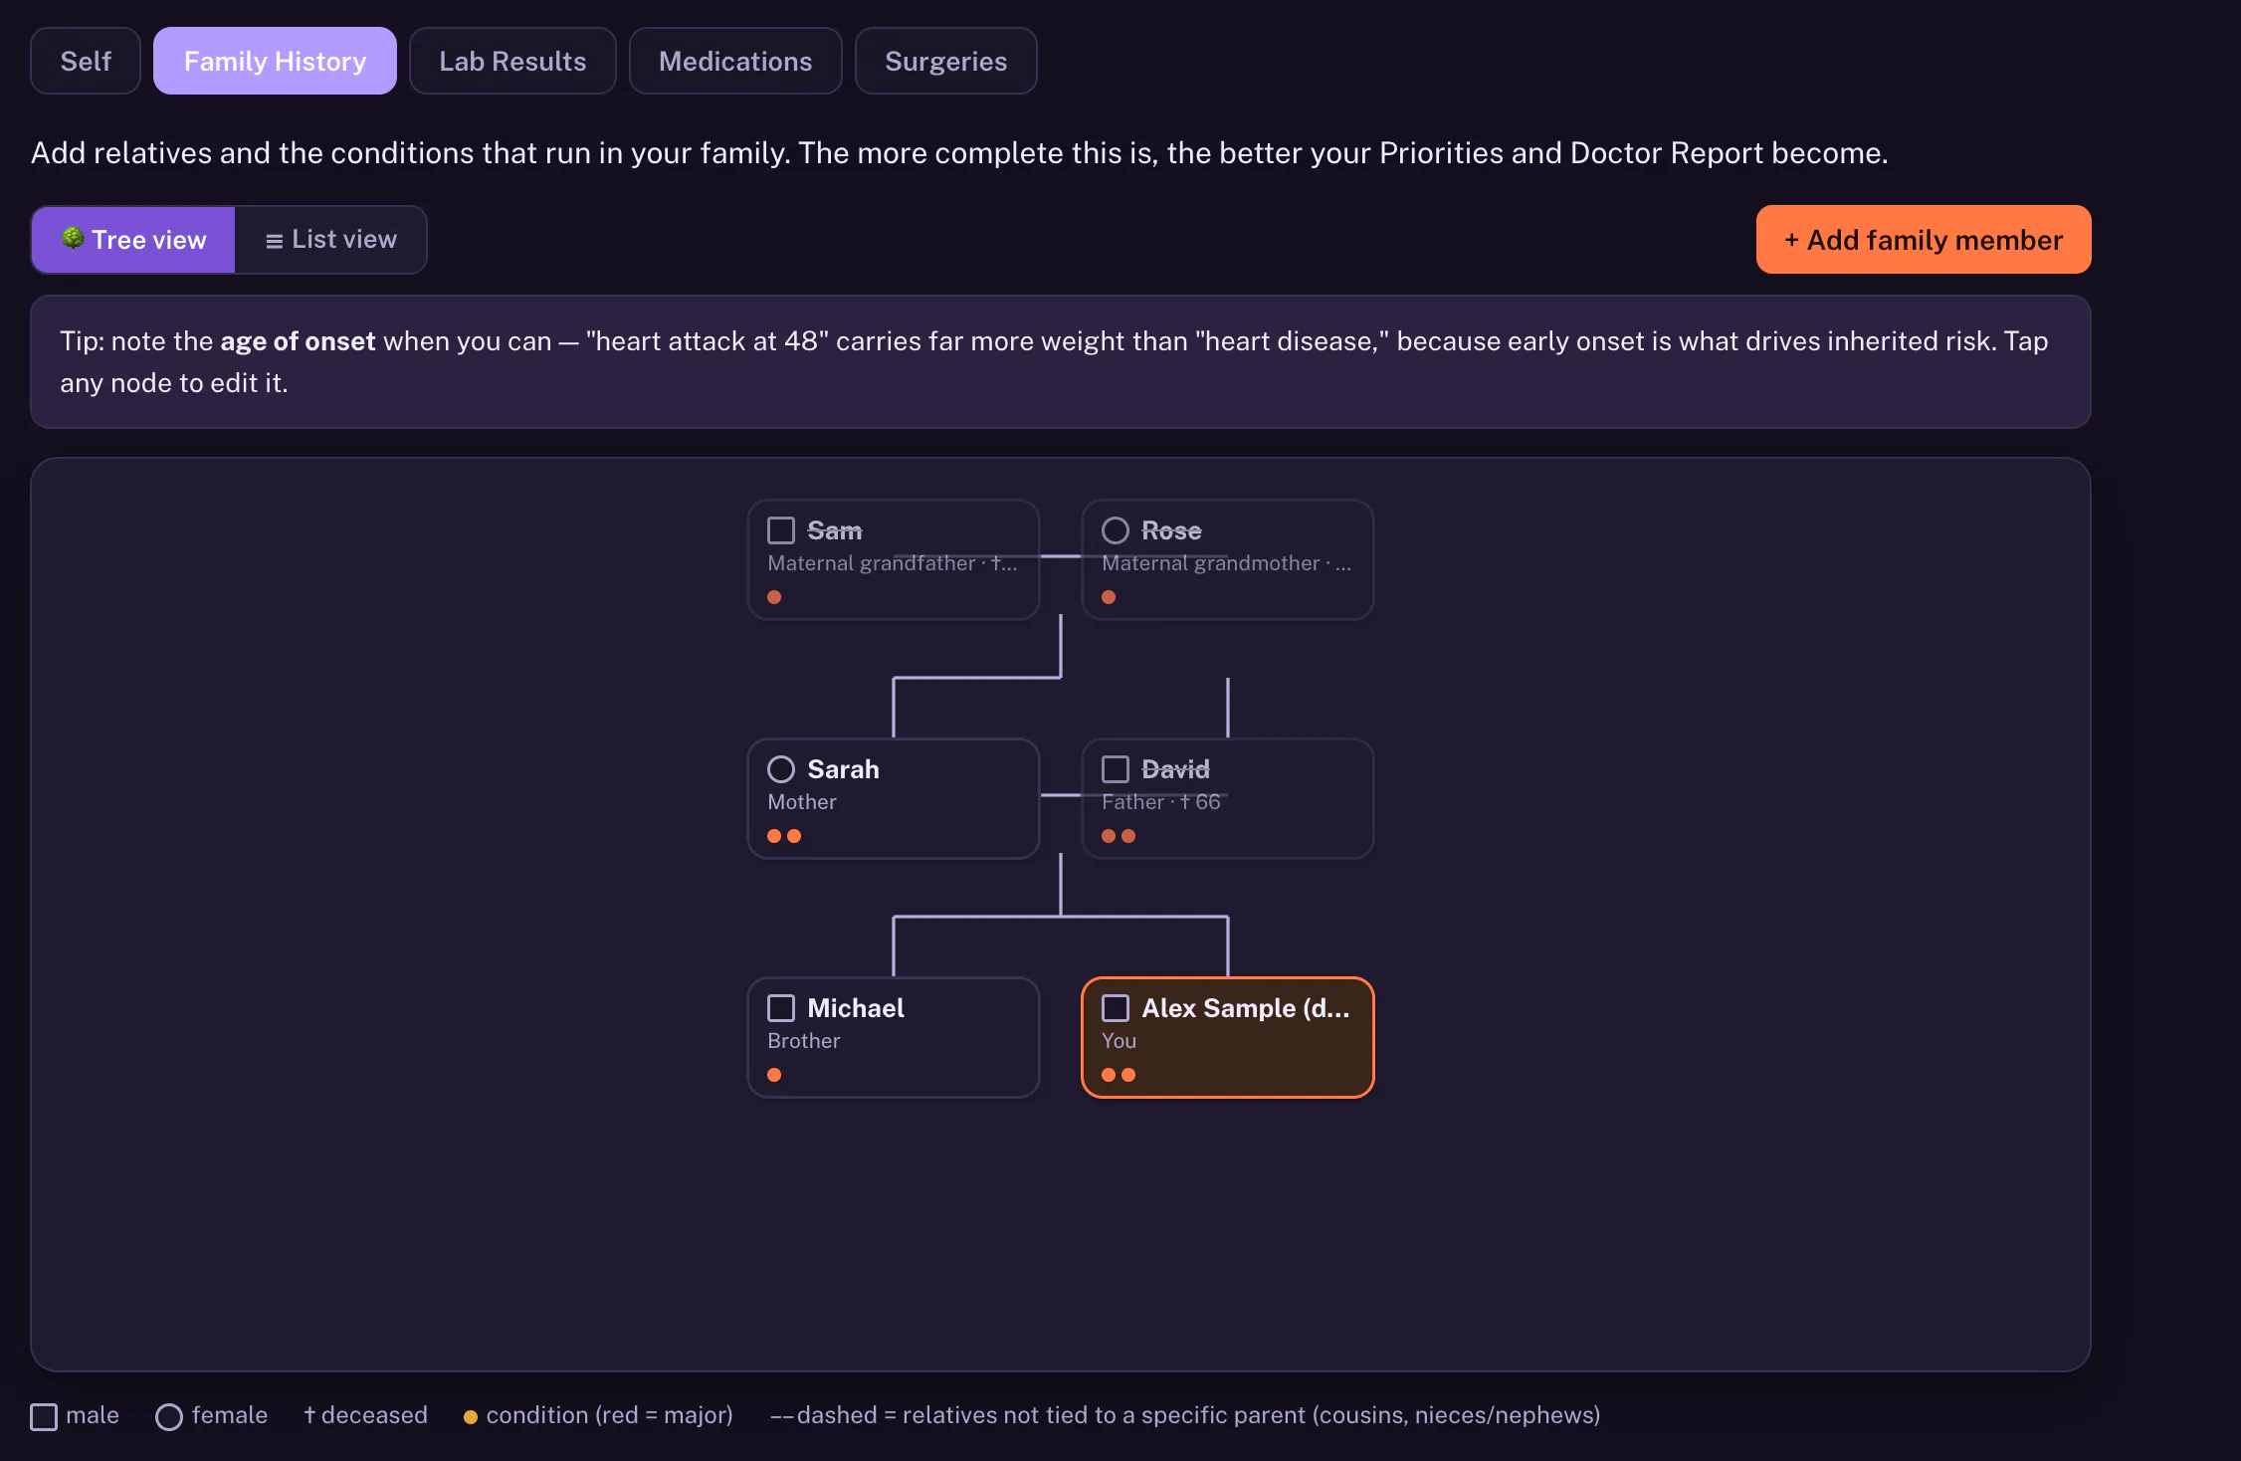The height and width of the screenshot is (1461, 2241).
Task: Click the male square icon on Alex Sample
Action: point(1116,1008)
